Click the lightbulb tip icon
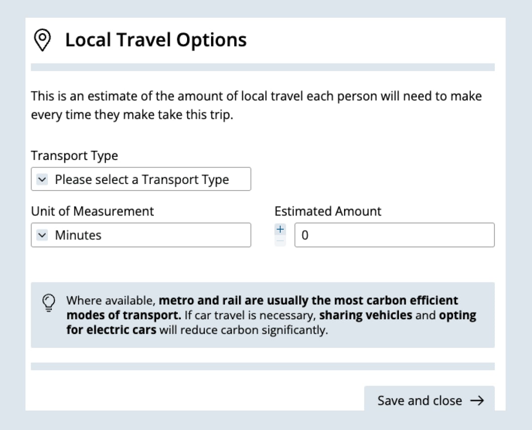Screen dimensions: 532x430 point(48,303)
